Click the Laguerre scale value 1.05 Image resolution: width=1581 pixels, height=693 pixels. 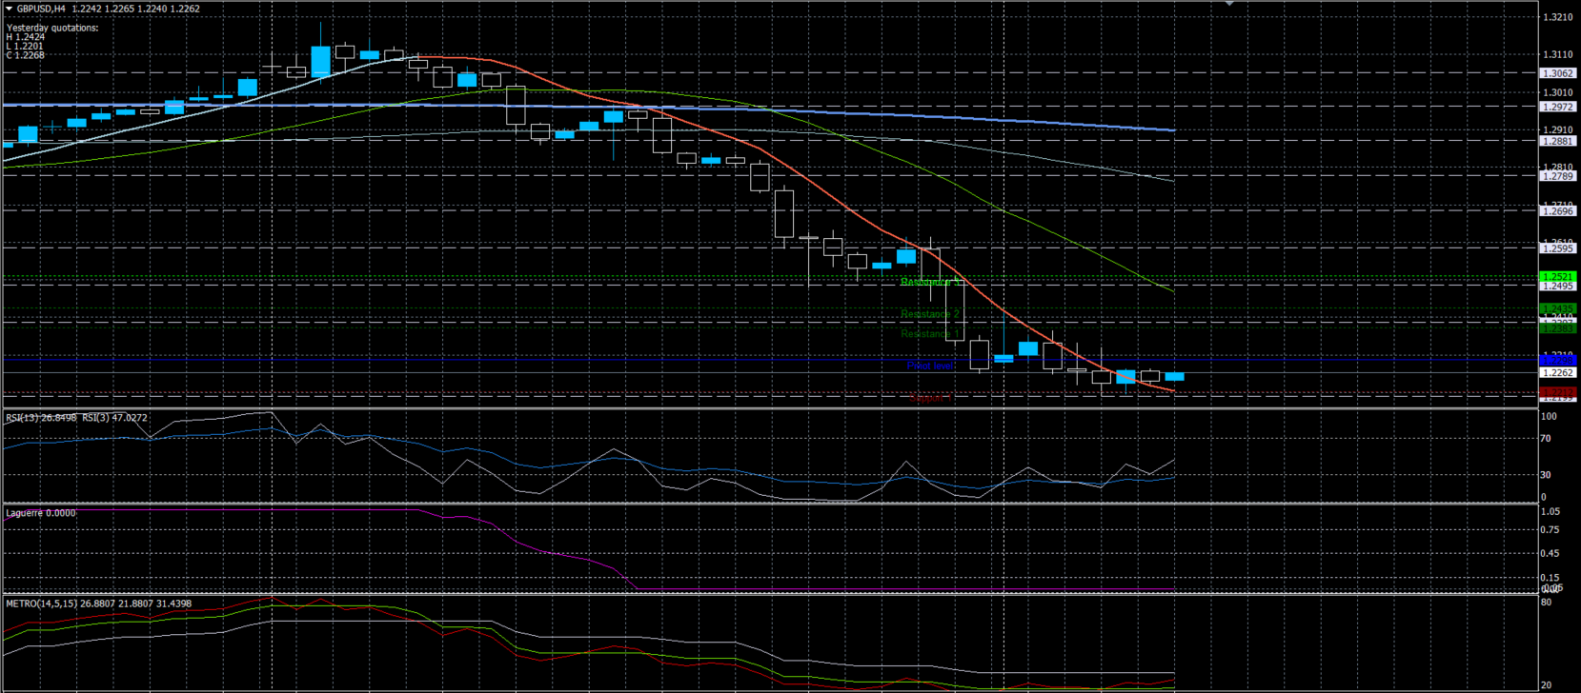click(1551, 512)
